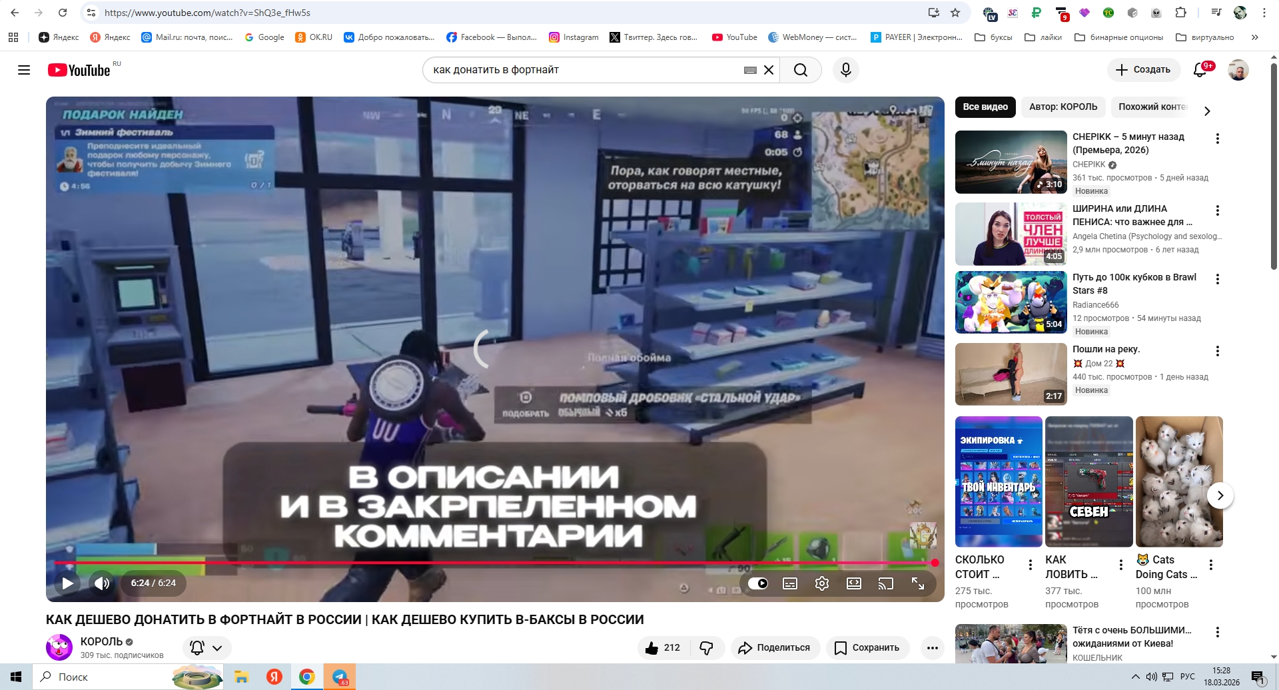Save video with Сохранить button
Screen dimensions: 1279x690
click(x=867, y=648)
